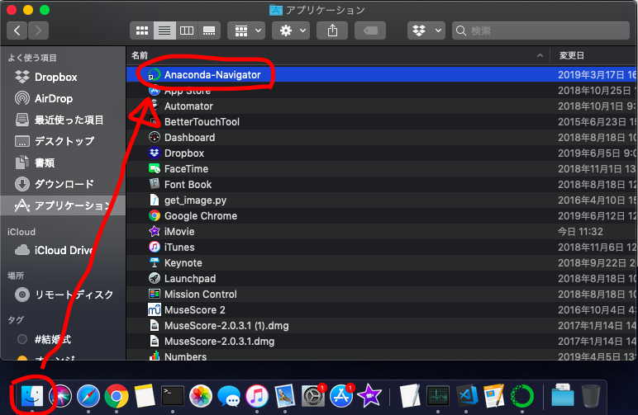Switch to icon view

(x=141, y=31)
